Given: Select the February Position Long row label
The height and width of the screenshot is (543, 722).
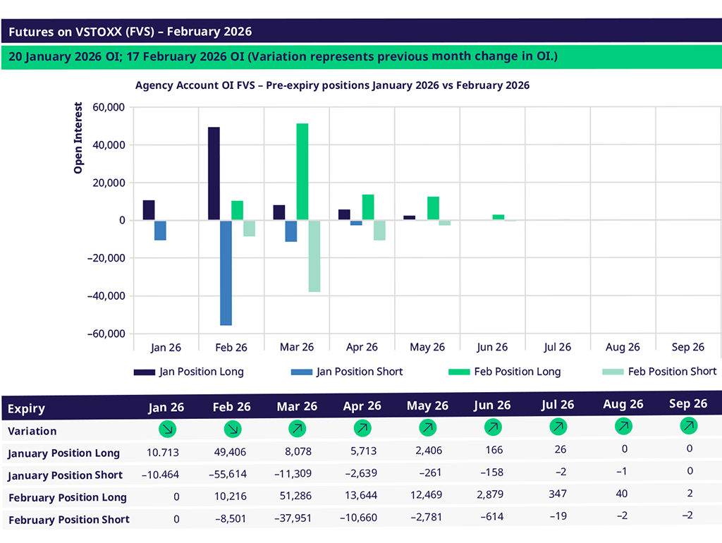Looking at the screenshot, I should pos(68,497).
